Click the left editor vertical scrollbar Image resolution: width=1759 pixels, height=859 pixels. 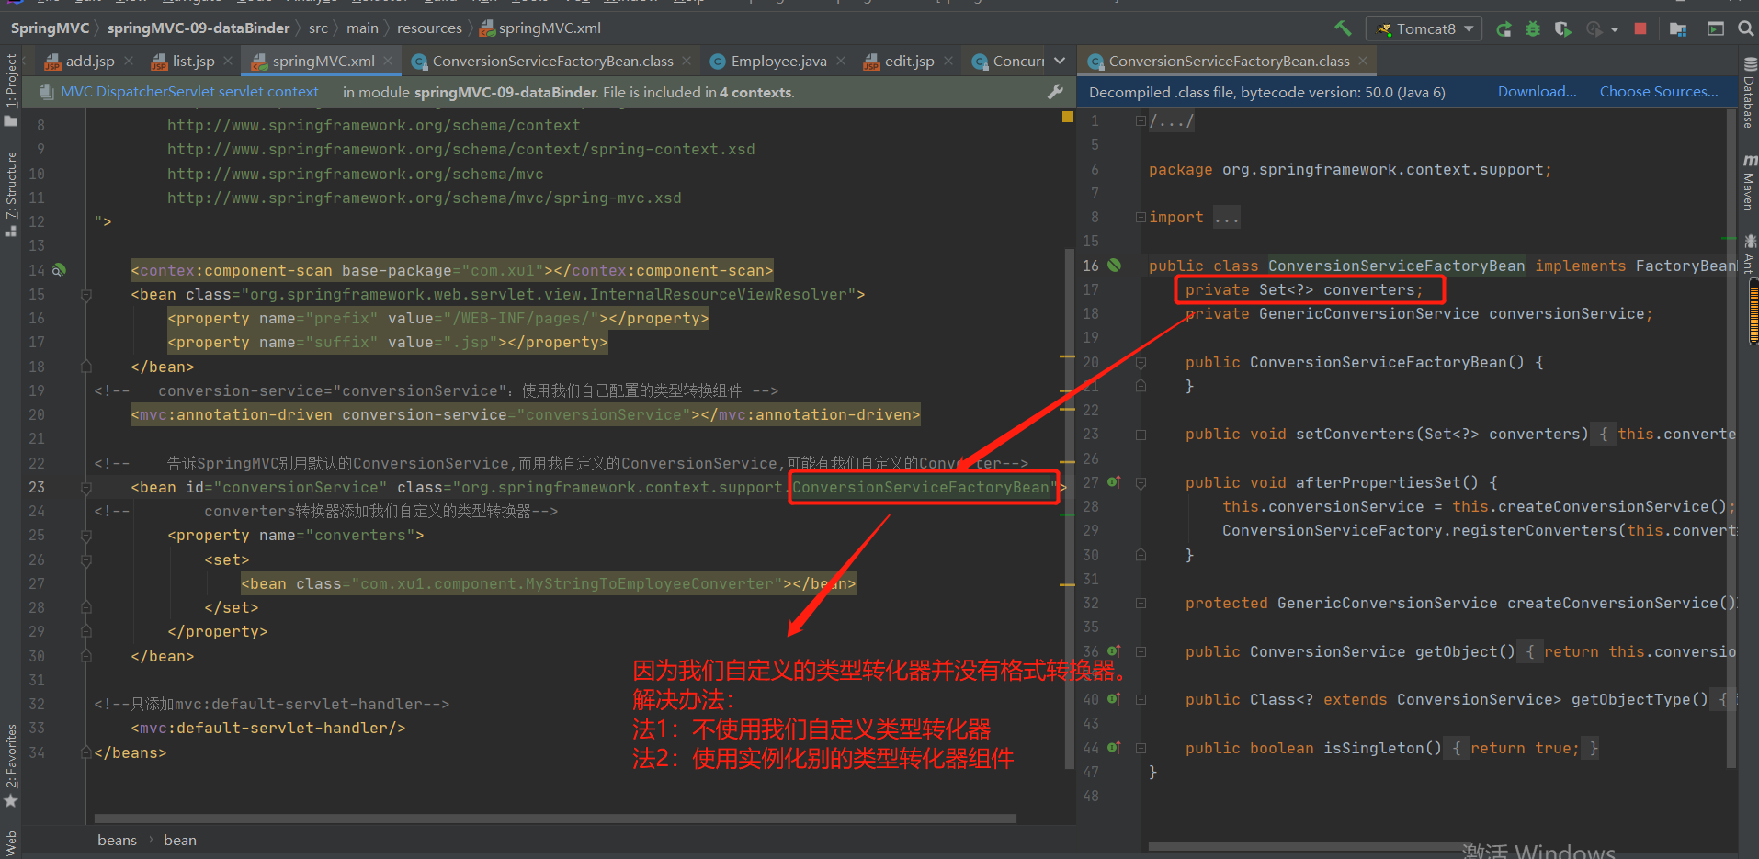pyautogui.click(x=1069, y=508)
